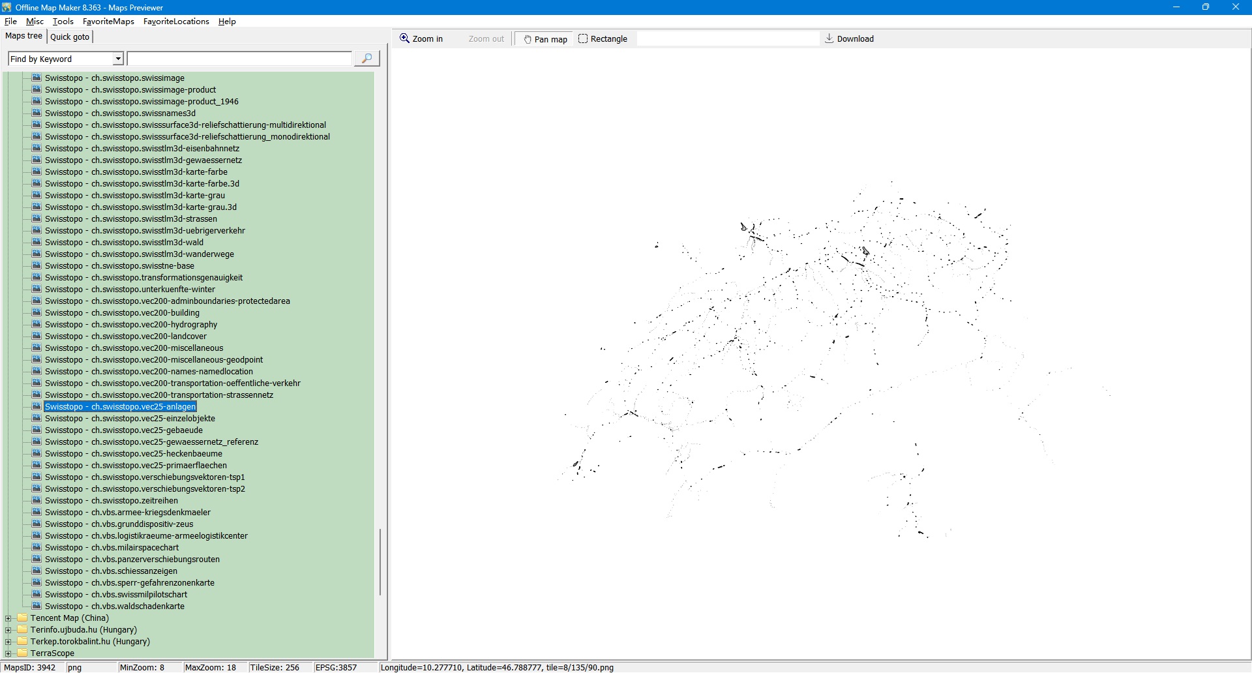Click map icon beside ch.swisstopo.swissimage entry

point(37,78)
